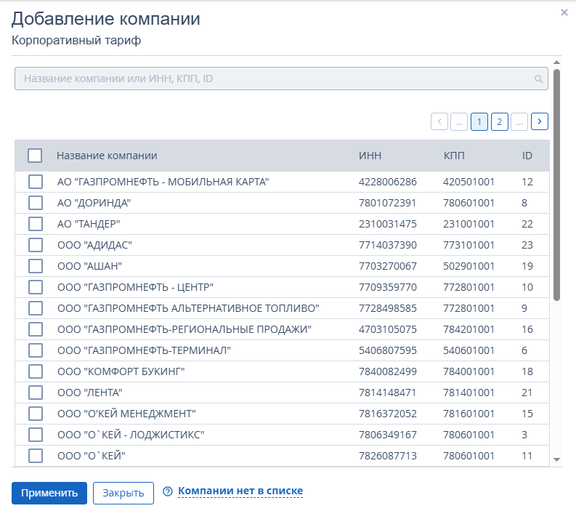Close the dialog with the X icon
The image size is (576, 519).
click(x=564, y=12)
